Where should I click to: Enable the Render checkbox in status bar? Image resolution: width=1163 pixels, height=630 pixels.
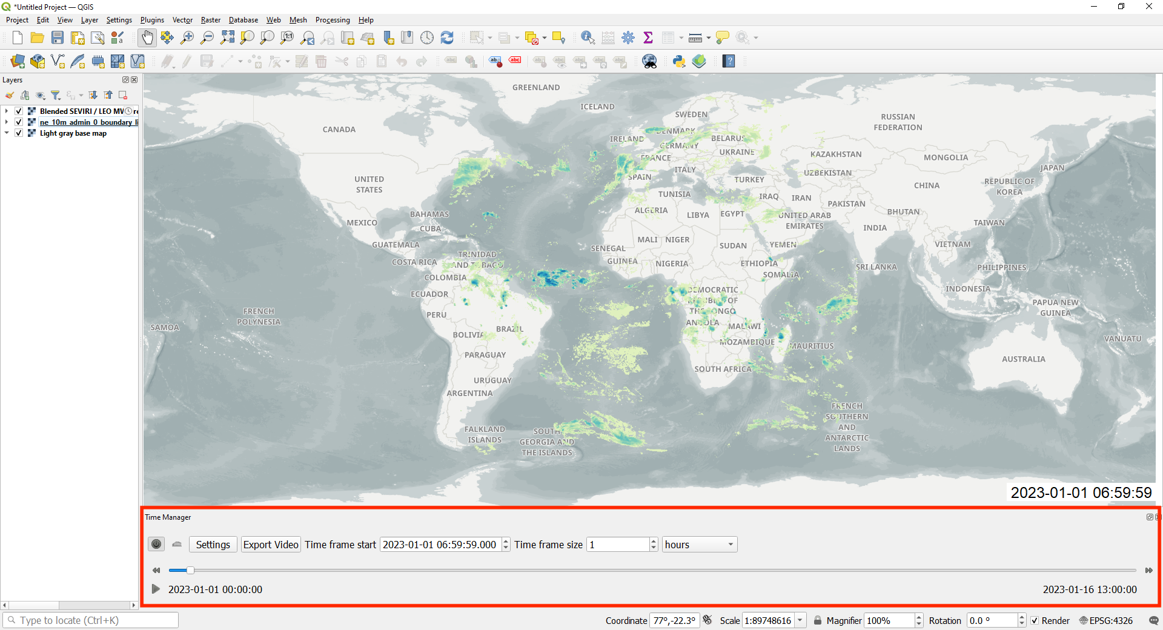click(x=1035, y=620)
